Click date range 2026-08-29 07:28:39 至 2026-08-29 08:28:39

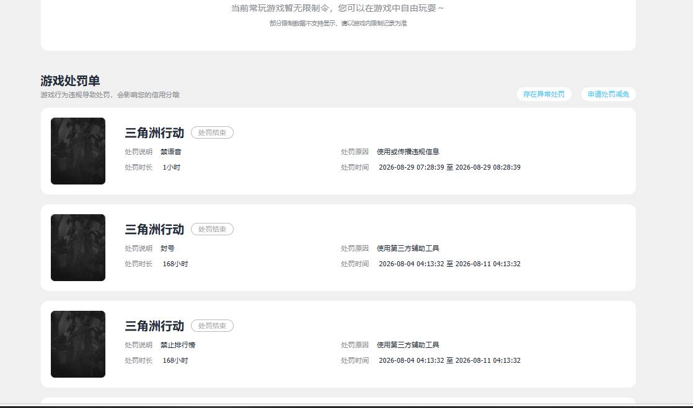[x=449, y=167]
